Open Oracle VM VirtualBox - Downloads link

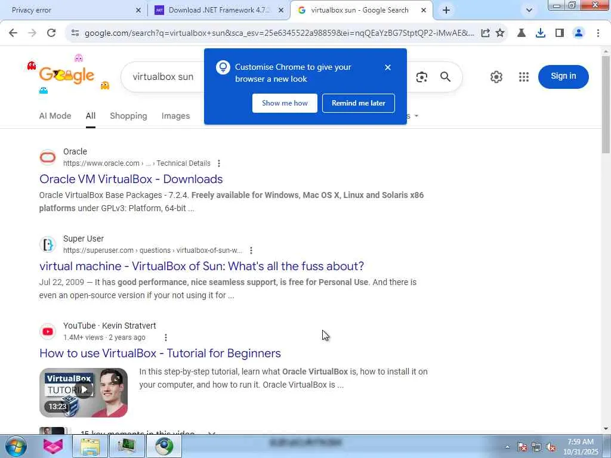coord(131,179)
